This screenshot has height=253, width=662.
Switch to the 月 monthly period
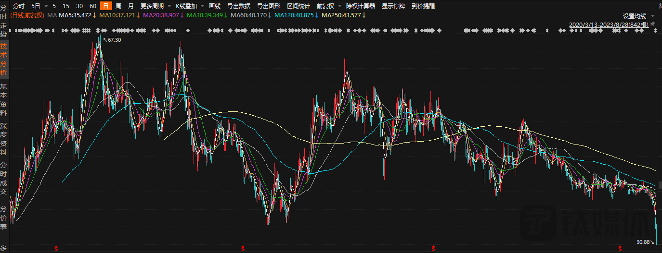click(x=131, y=6)
